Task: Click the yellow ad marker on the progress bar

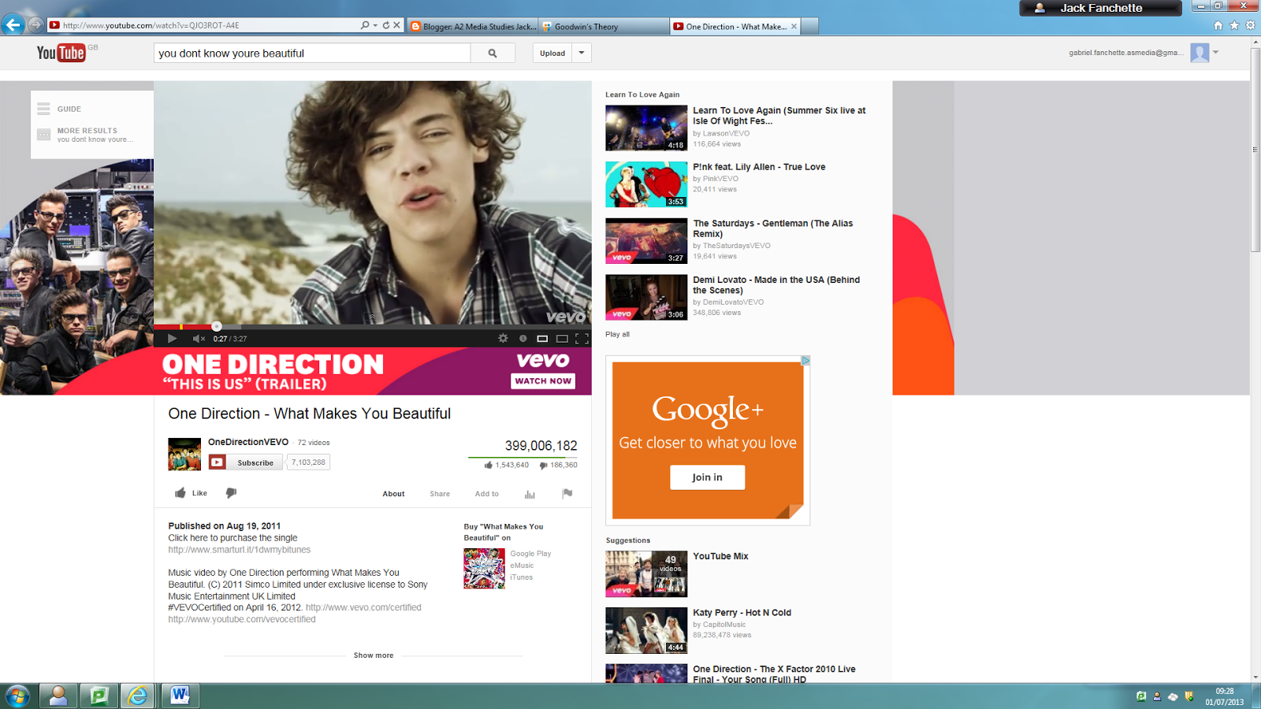Action: [181, 326]
